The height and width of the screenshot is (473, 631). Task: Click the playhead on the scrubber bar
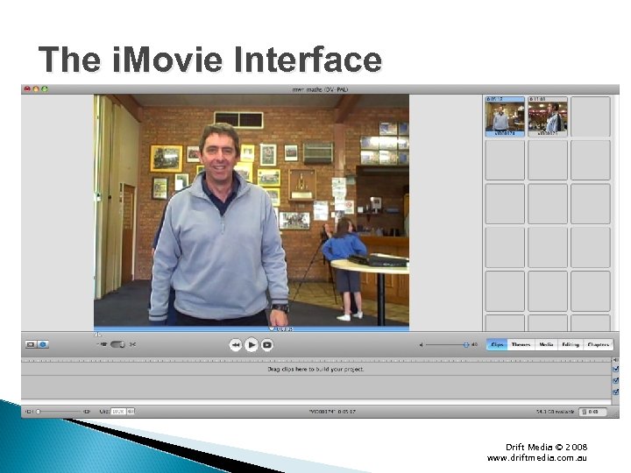click(x=271, y=329)
